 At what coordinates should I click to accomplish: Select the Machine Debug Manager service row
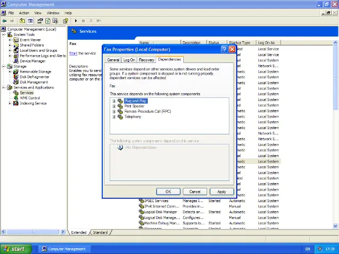209,223
